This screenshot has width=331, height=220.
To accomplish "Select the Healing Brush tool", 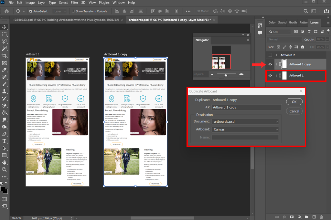I will 4,77.
